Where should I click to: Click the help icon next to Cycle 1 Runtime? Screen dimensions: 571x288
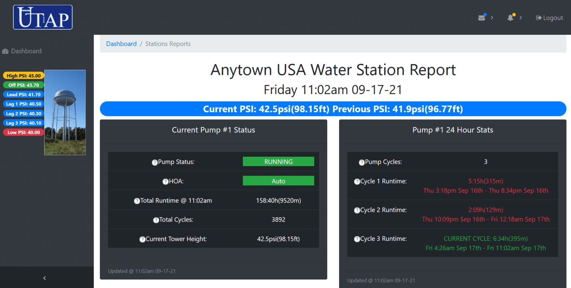pyautogui.click(x=357, y=181)
